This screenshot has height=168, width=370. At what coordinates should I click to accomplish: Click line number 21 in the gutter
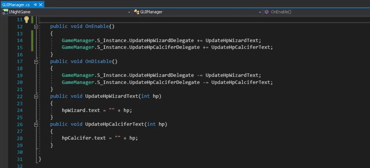pos(20,89)
